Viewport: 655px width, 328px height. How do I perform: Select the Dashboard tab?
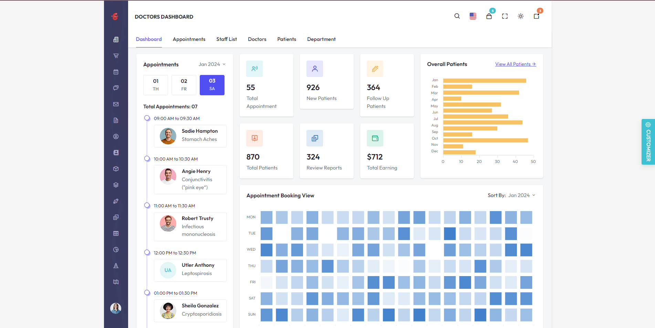pyautogui.click(x=149, y=39)
